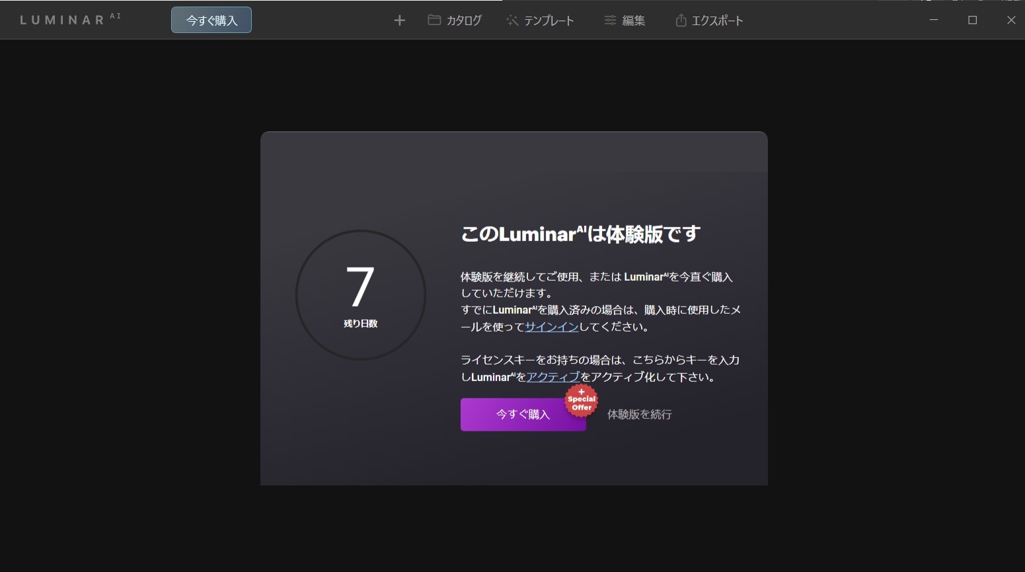Click the purple 今すぐ購入 button in dialog

[x=523, y=414]
